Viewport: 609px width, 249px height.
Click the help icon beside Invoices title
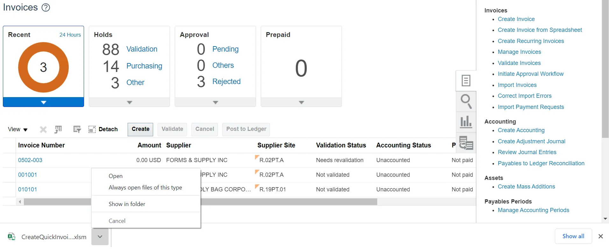point(46,7)
